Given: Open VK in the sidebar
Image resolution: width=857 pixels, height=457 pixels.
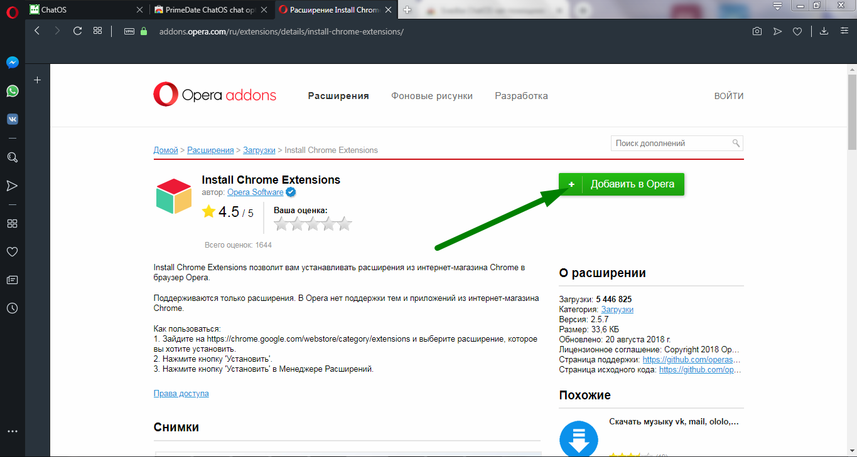Looking at the screenshot, I should click(12, 118).
